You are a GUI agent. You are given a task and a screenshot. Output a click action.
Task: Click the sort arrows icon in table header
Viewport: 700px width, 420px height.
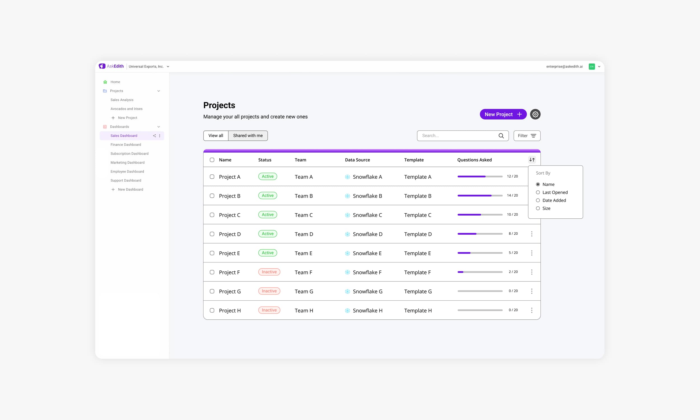tap(532, 160)
